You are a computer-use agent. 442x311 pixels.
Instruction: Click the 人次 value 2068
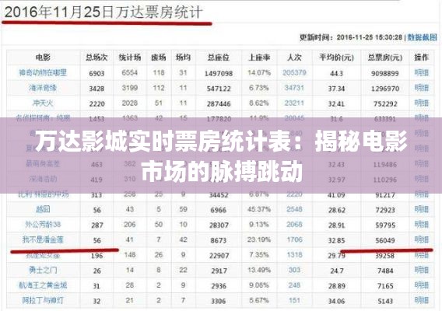[294, 225]
